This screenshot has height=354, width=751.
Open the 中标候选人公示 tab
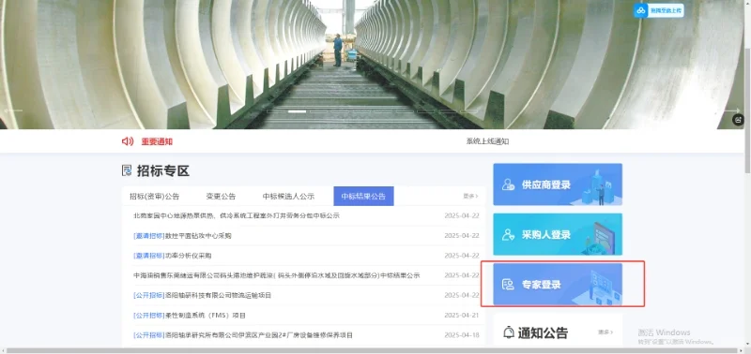click(288, 197)
